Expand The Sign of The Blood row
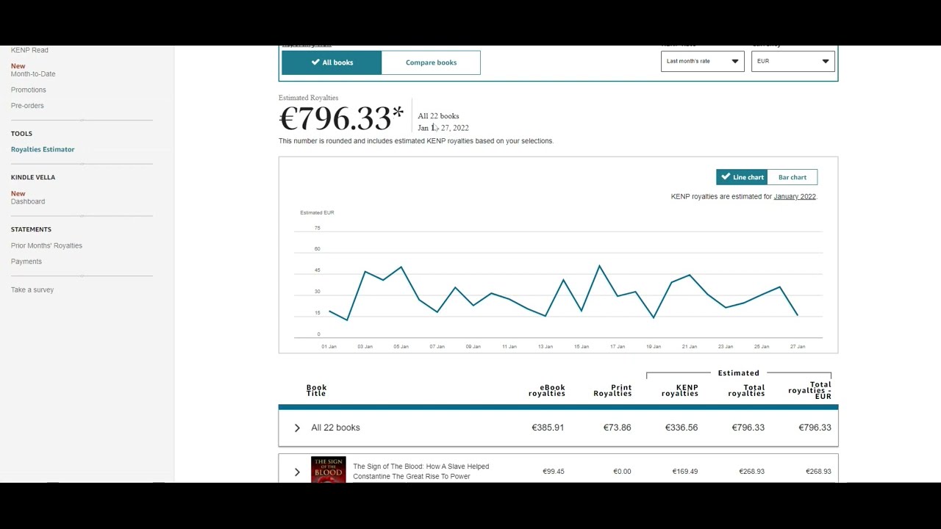Image resolution: width=941 pixels, height=529 pixels. (x=297, y=472)
